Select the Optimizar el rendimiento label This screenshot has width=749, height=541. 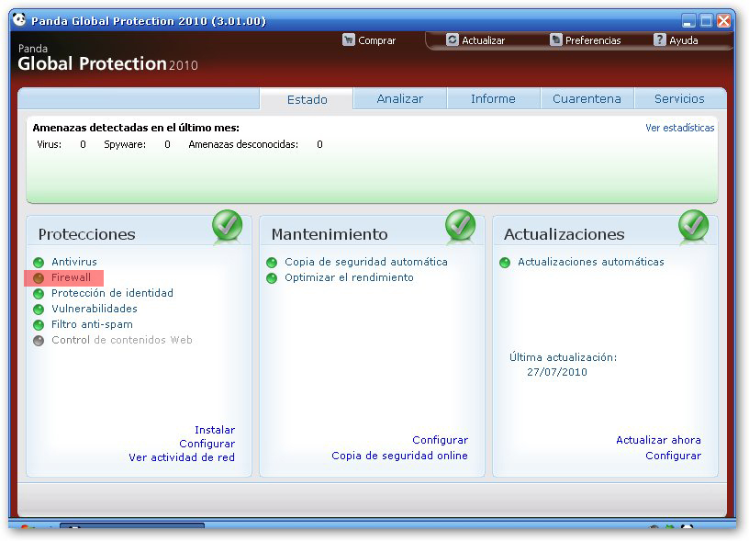(349, 277)
